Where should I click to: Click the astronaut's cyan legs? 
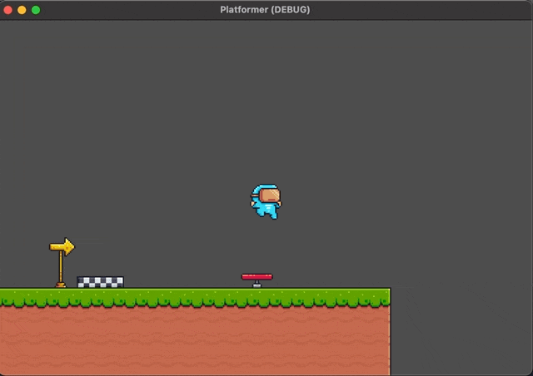(x=265, y=212)
